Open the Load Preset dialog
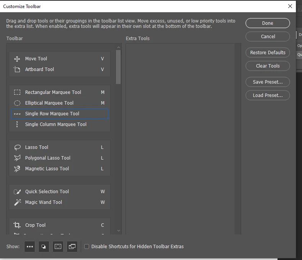The width and height of the screenshot is (302, 260). point(268,95)
